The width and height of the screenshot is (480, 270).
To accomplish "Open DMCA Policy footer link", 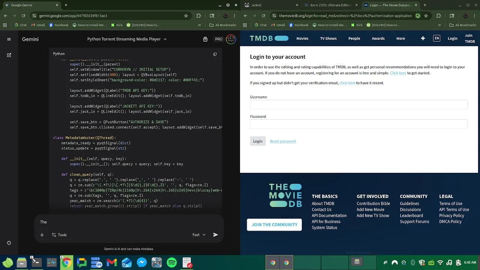I will point(450,222).
